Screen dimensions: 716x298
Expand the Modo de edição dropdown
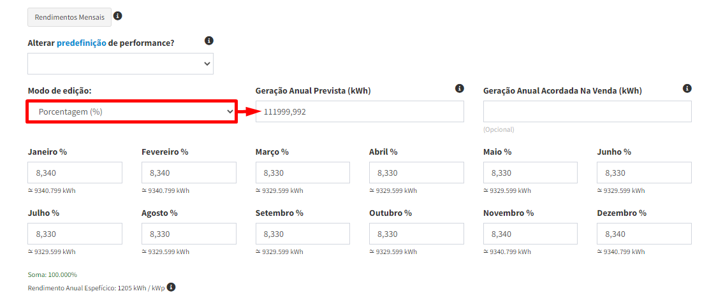(132, 112)
